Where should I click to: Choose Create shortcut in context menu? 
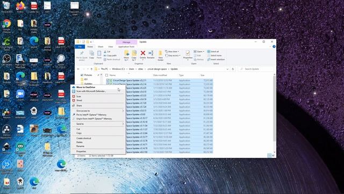(98, 138)
